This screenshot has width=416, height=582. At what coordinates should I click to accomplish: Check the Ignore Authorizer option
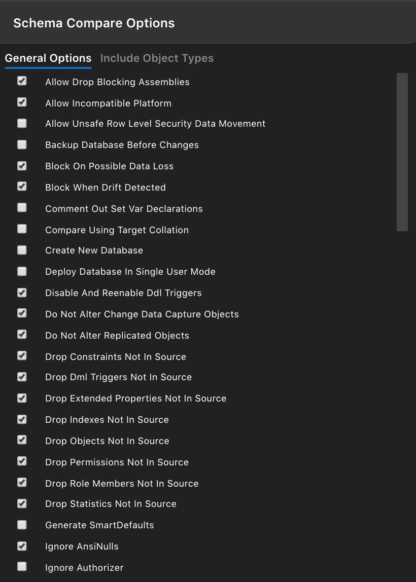pyautogui.click(x=22, y=567)
